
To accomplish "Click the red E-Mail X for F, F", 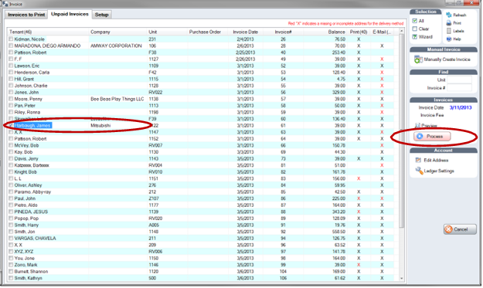I will pos(382,59).
